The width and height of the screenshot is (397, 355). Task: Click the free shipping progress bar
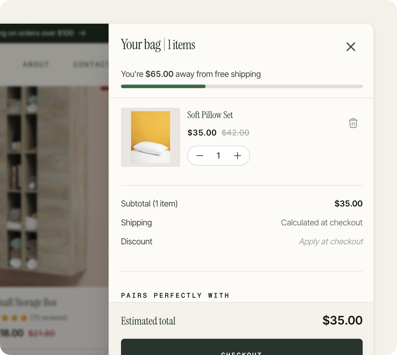pyautogui.click(x=242, y=86)
